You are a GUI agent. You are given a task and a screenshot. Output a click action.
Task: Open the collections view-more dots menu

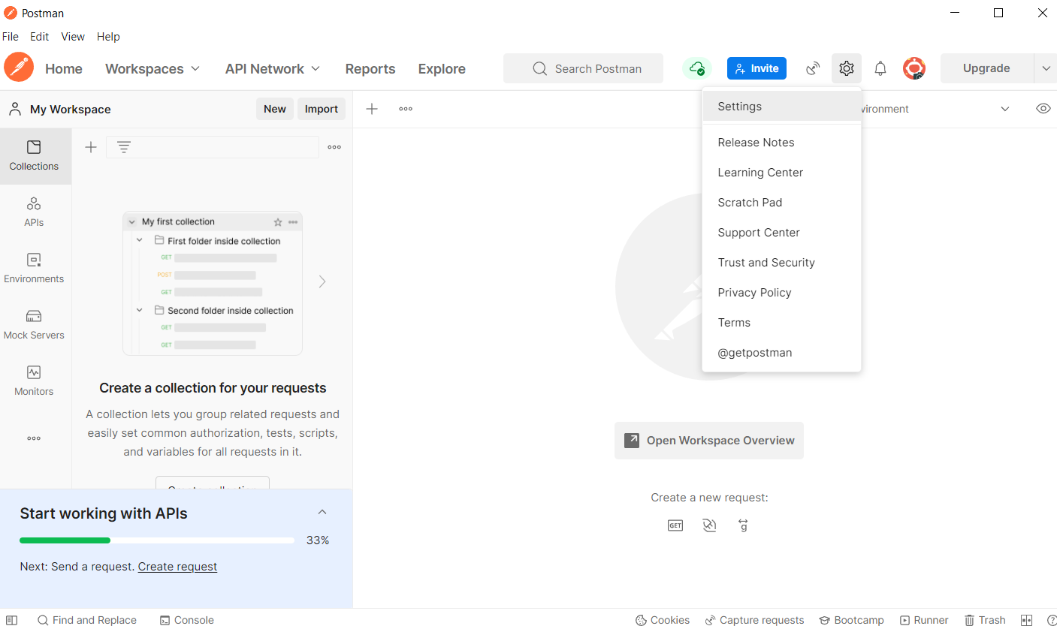[x=334, y=147]
